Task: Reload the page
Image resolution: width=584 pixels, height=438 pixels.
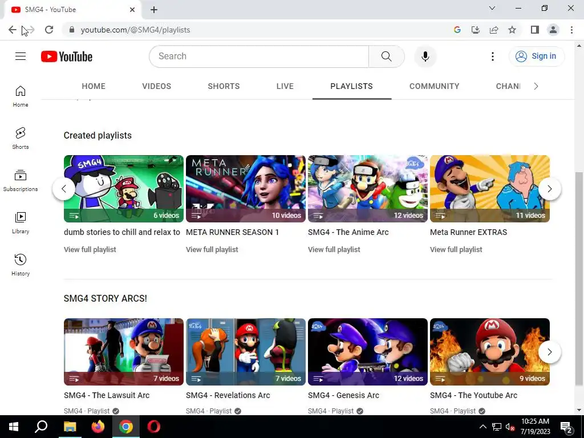Action: tap(49, 30)
